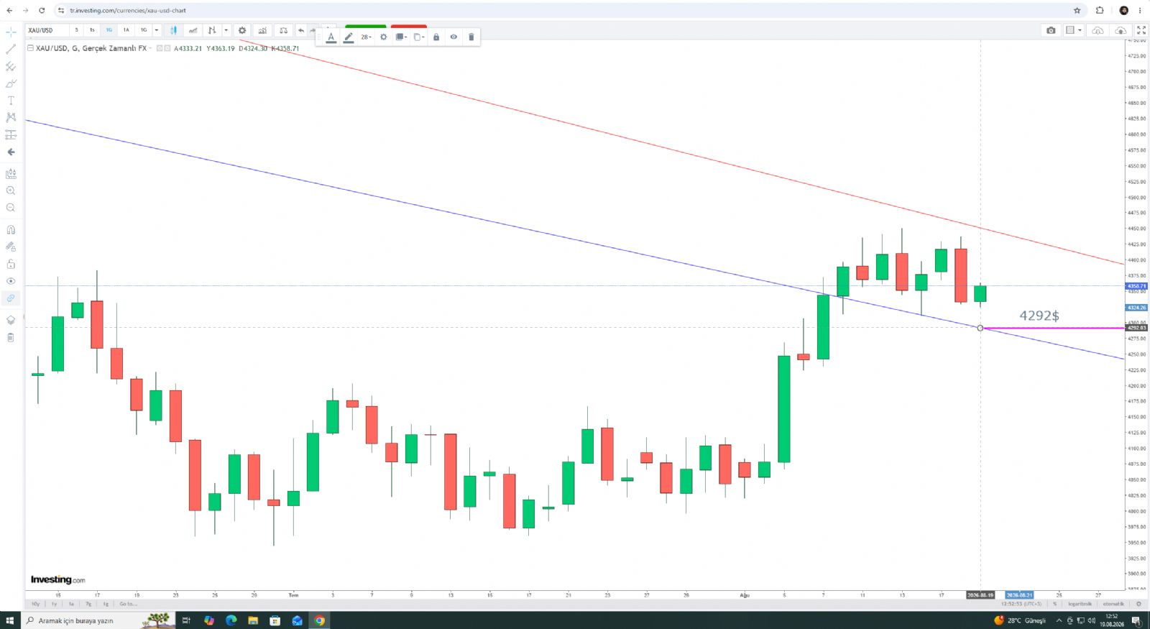This screenshot has height=629, width=1150.
Task: Change the drawing line color swatch
Action: tap(349, 37)
